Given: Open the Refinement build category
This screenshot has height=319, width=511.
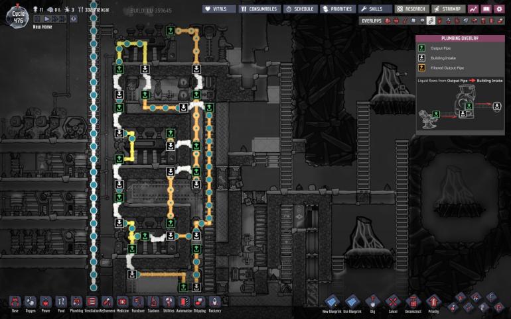Looking at the screenshot, I should coord(108,304).
